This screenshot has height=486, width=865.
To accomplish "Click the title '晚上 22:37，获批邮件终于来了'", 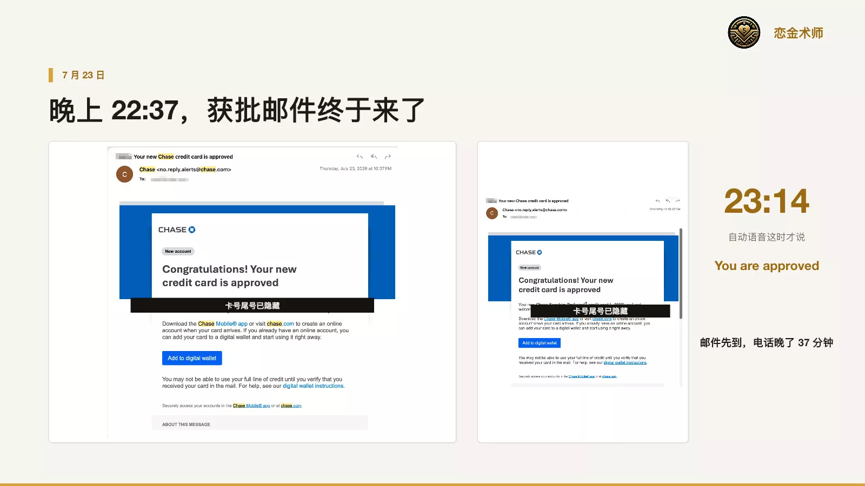I will (237, 110).
